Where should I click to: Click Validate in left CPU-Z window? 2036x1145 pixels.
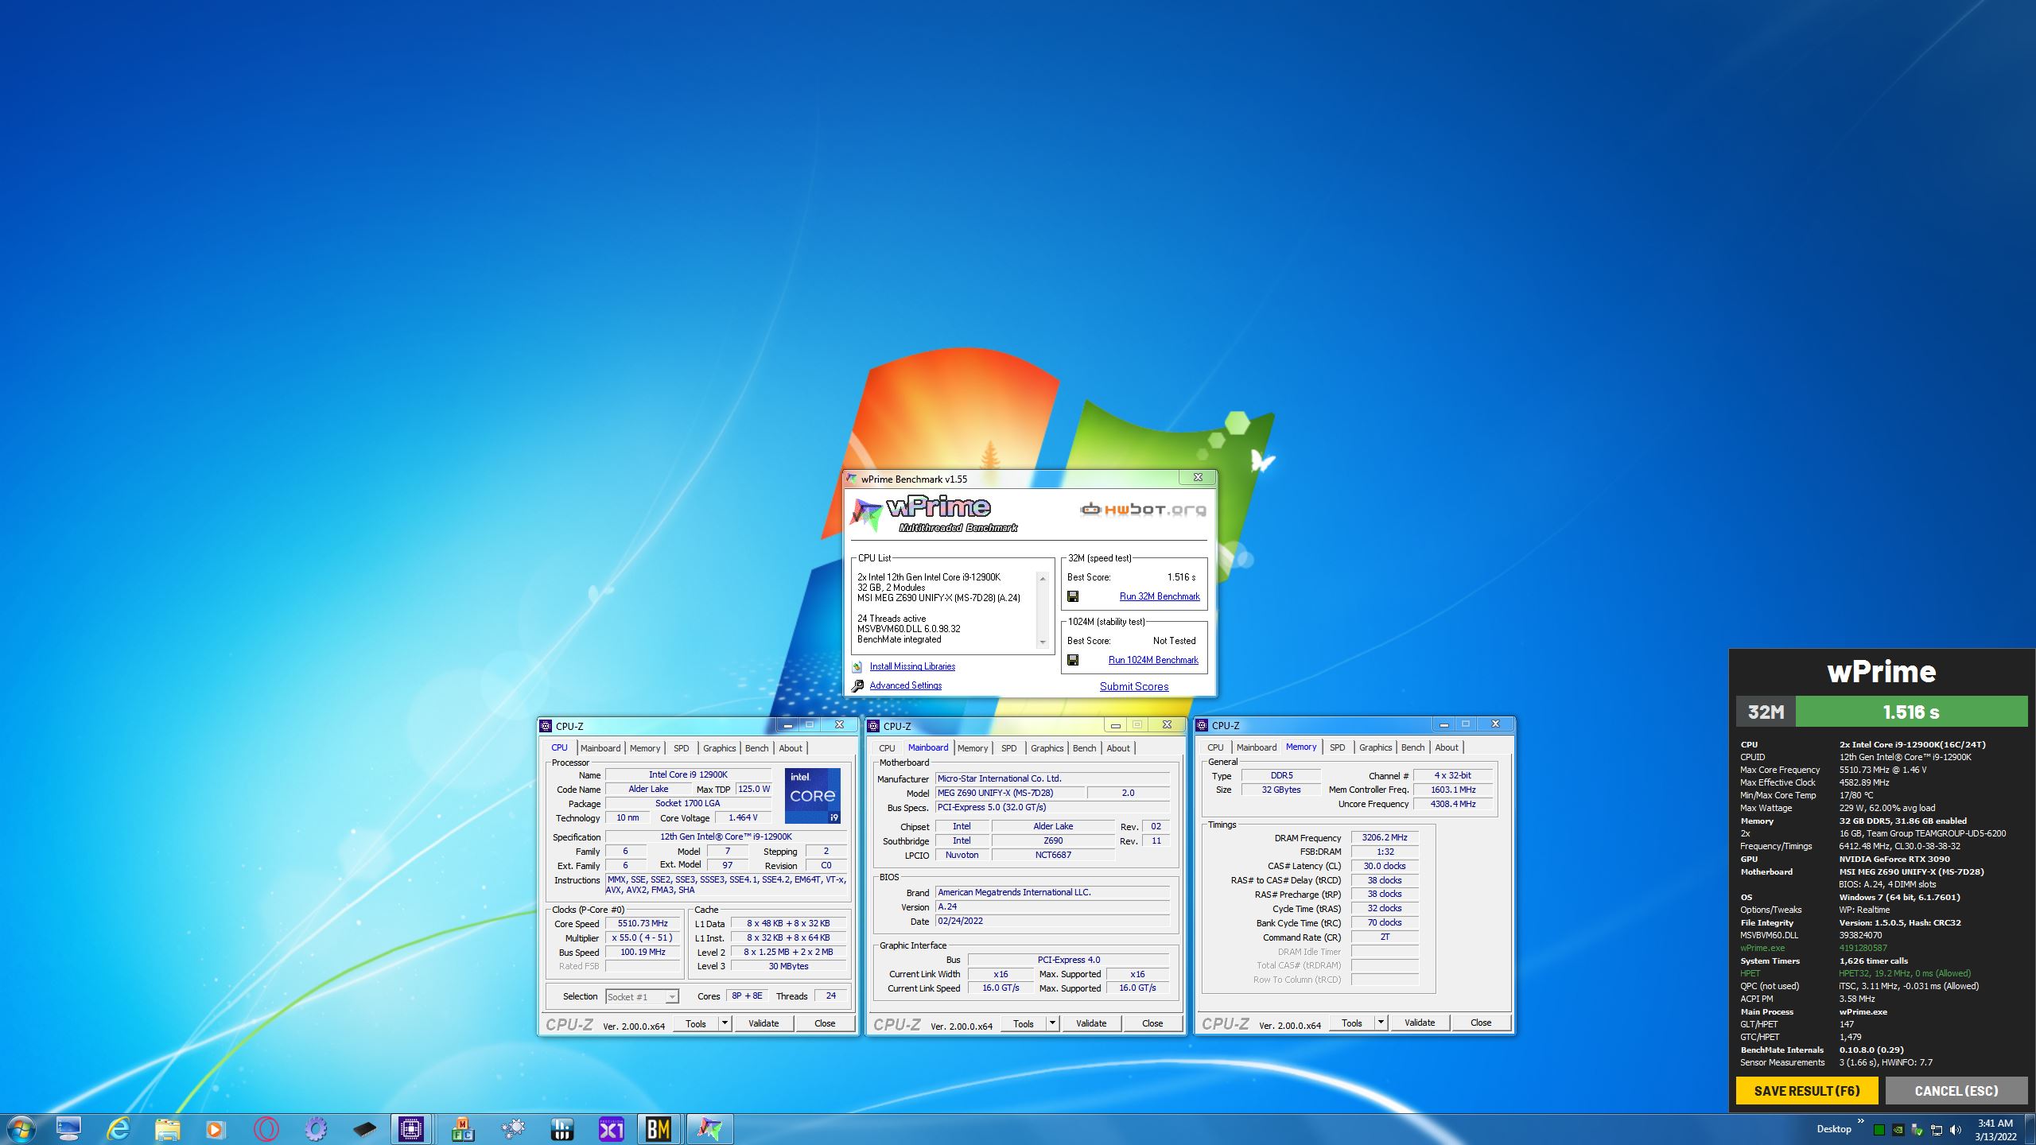(x=763, y=1023)
